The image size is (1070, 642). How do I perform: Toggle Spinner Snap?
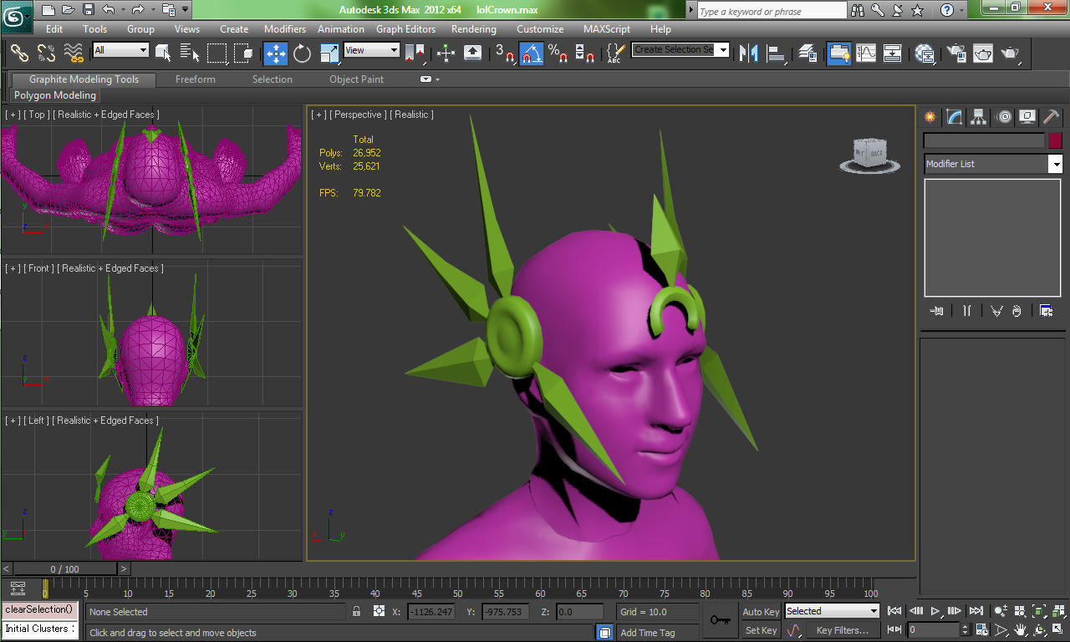(585, 53)
